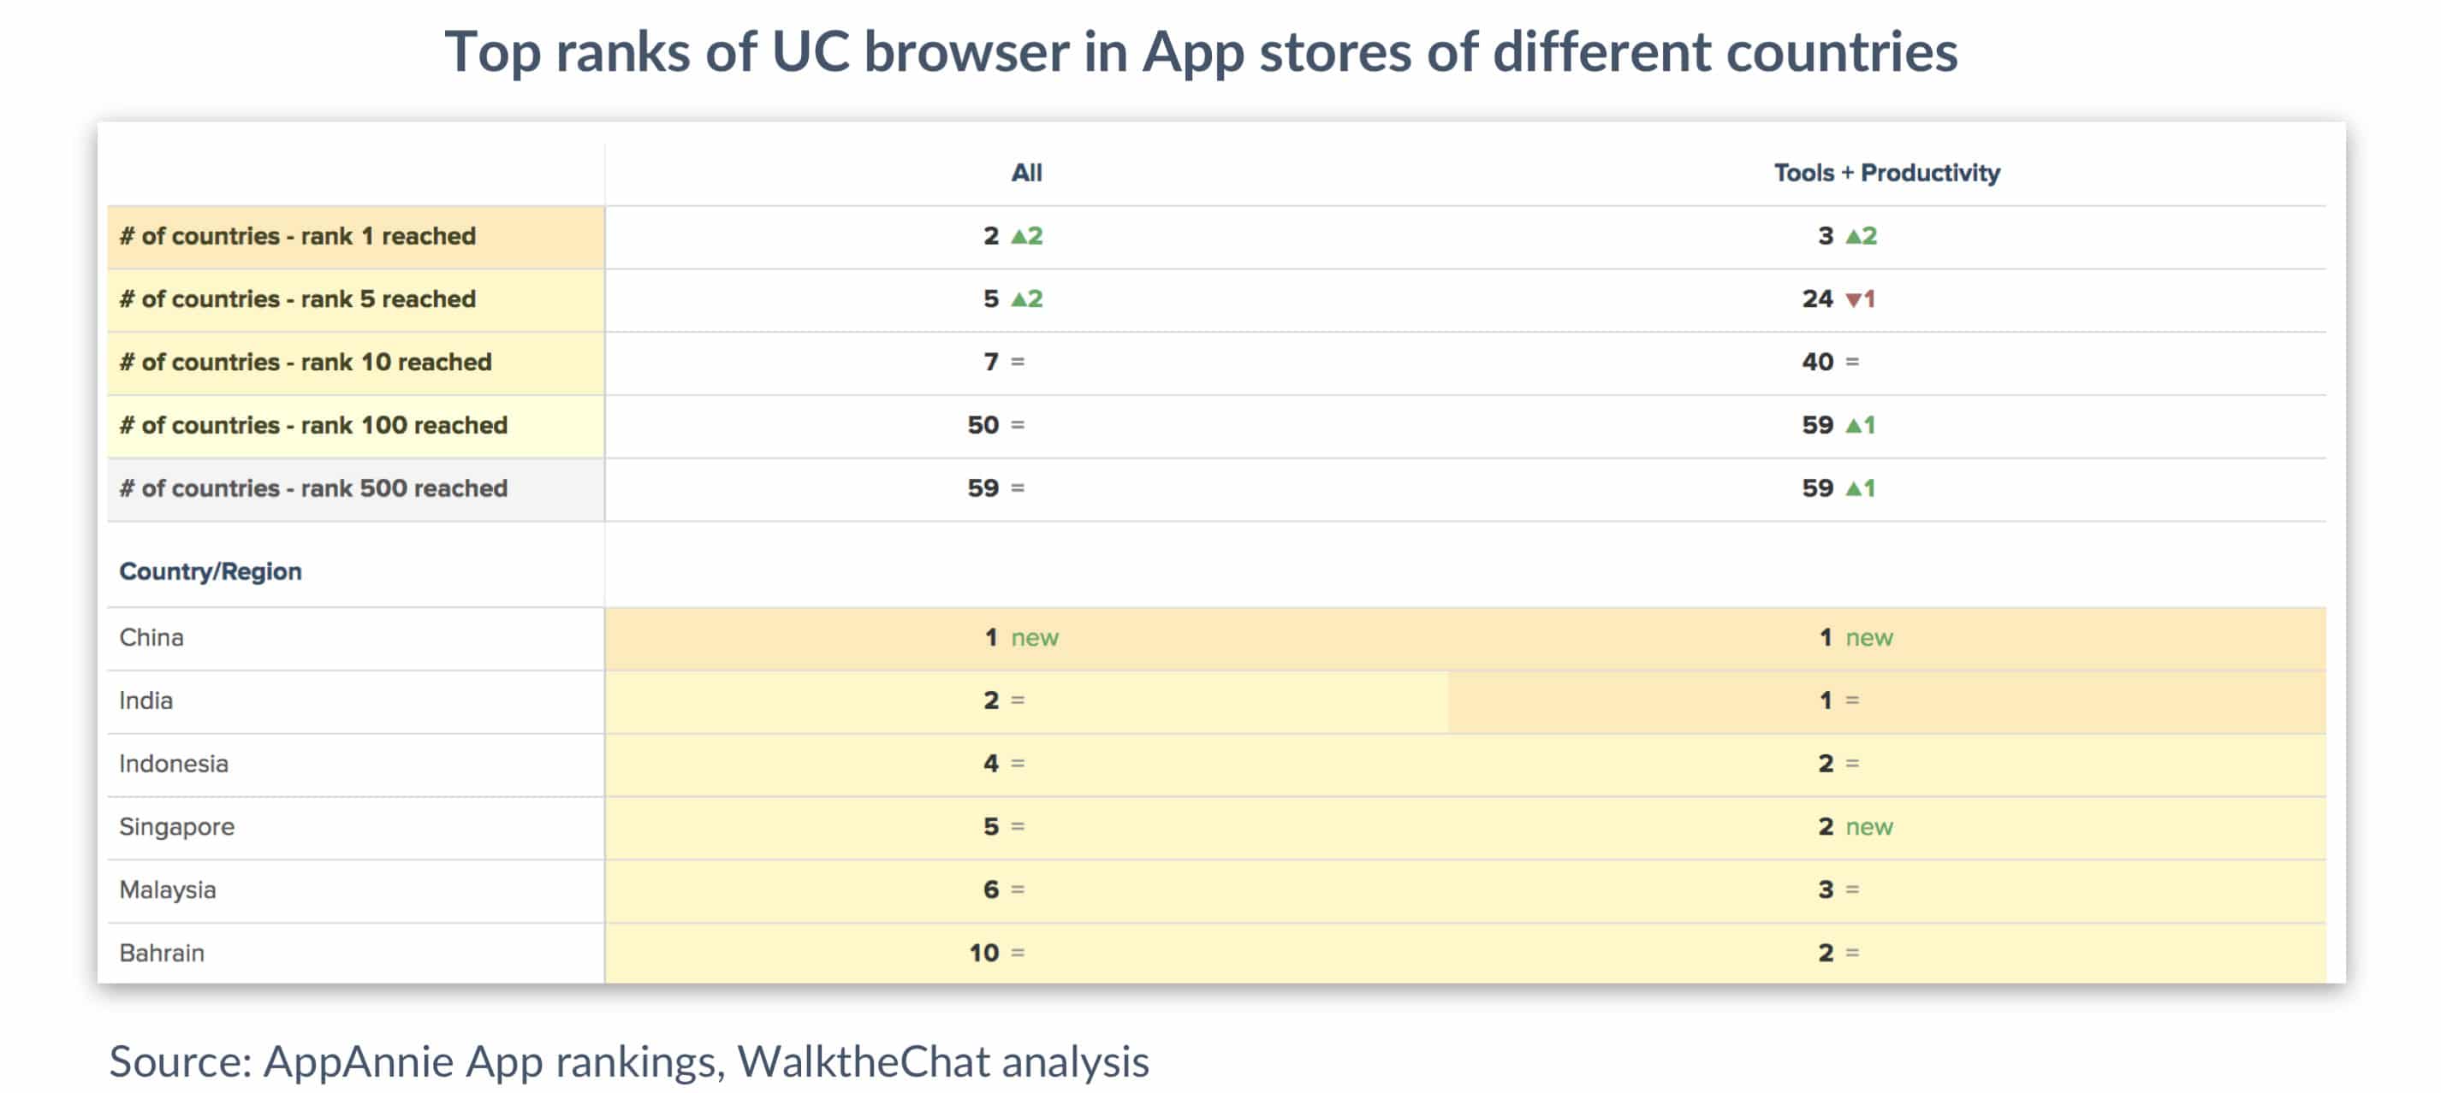Image resolution: width=2441 pixels, height=1093 pixels.
Task: Click green up arrow in rank 500 Tools
Action: coord(1852,488)
